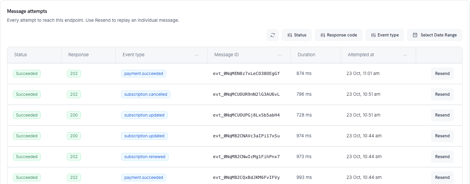This screenshot has width=470, height=184.
Task: Click subscription.updated tag in 728 ms row
Action: (144, 115)
